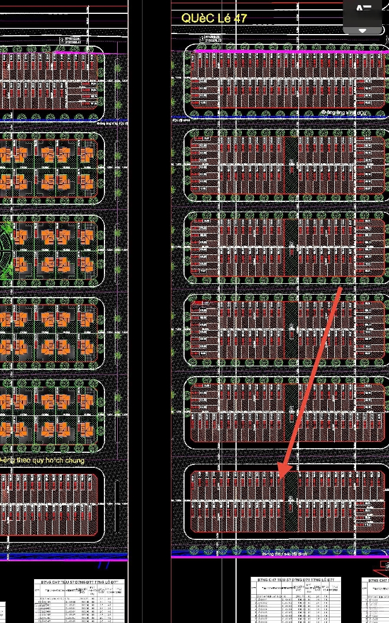Click the black strip in the second right block
This screenshot has height=623, width=389.
(x=291, y=165)
